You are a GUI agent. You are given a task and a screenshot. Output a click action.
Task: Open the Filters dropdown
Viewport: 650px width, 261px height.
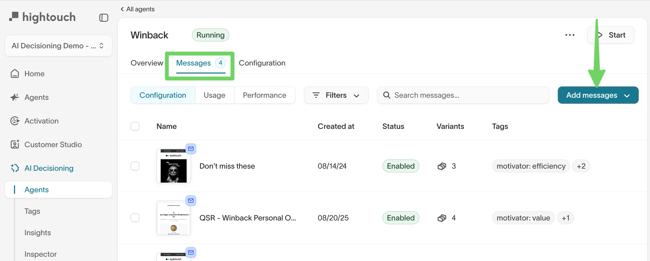click(x=336, y=95)
